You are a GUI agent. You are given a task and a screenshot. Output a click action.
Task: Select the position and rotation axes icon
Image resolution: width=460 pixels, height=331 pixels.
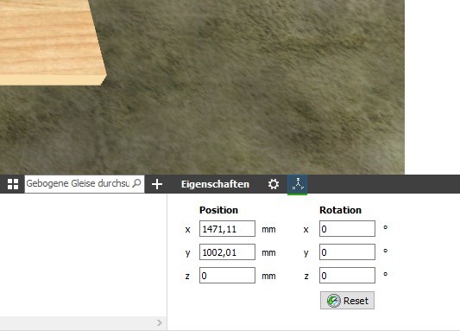point(298,184)
